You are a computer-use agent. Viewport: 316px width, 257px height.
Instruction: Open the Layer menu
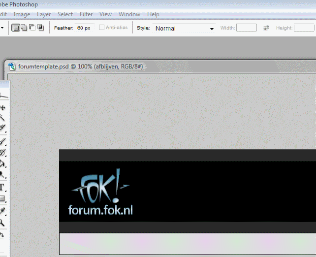pyautogui.click(x=44, y=14)
